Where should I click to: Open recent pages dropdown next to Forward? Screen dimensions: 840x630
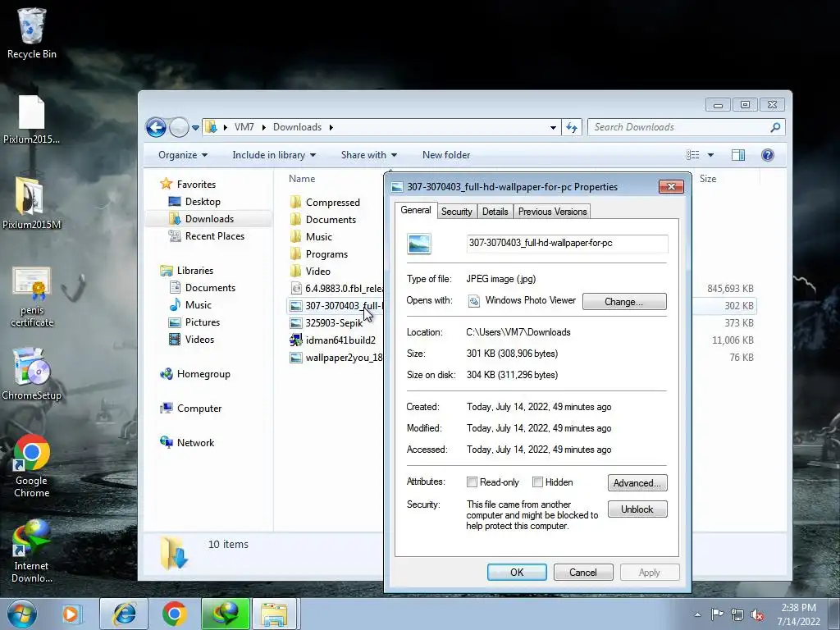(x=195, y=127)
